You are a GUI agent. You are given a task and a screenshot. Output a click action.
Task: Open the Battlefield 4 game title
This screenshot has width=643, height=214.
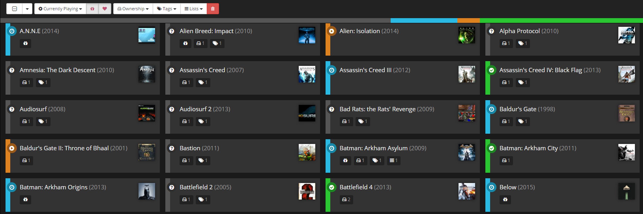(356, 187)
